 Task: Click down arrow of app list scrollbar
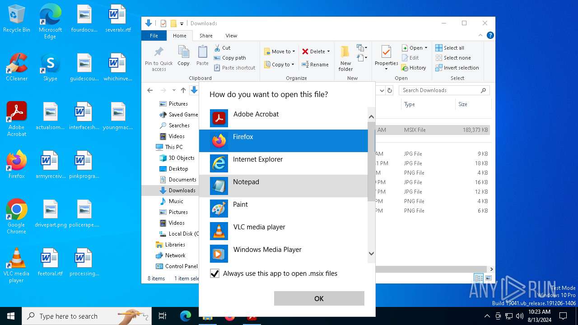pos(371,254)
